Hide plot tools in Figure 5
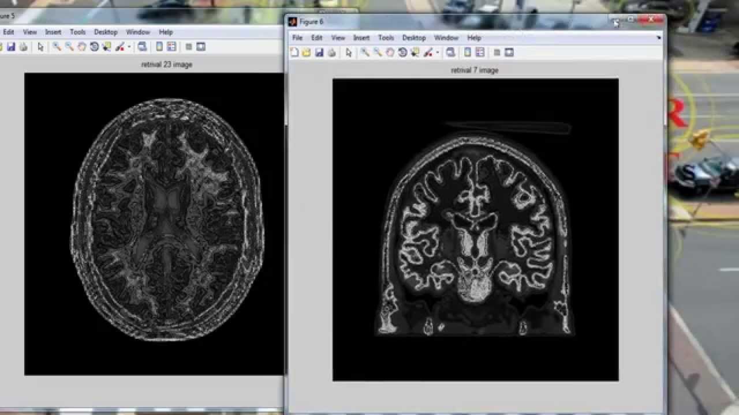The width and height of the screenshot is (739, 415). point(188,47)
